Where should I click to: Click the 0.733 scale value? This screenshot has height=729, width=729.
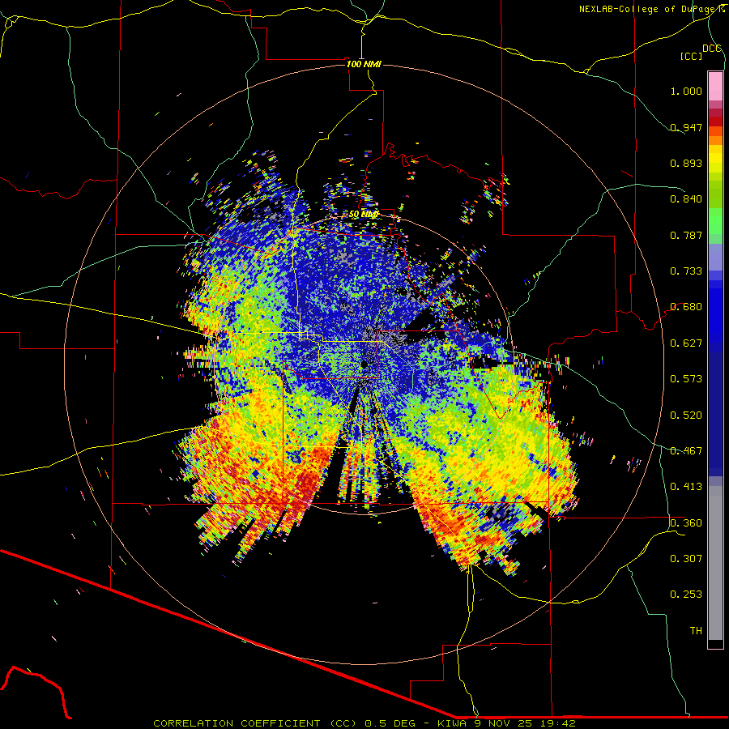pyautogui.click(x=686, y=271)
